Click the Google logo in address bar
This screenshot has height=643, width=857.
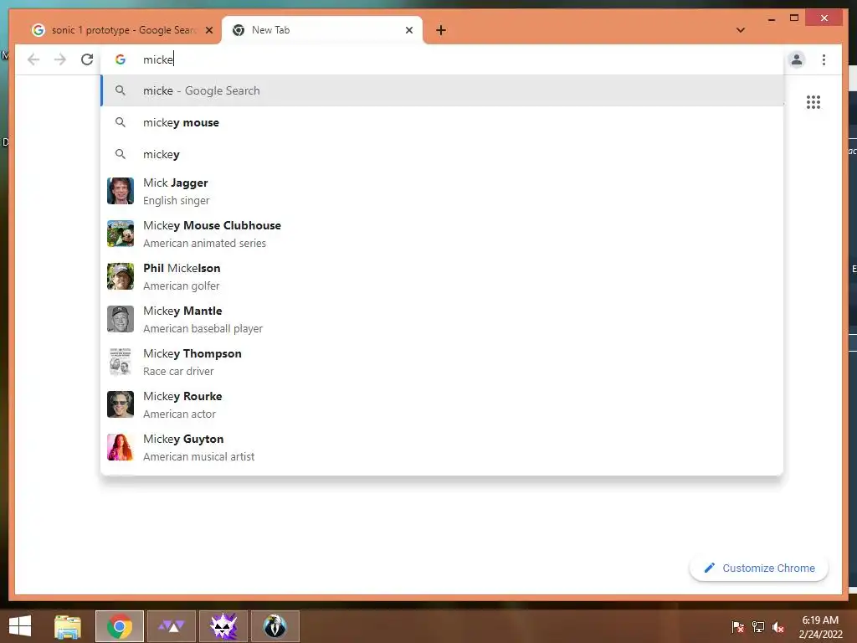[121, 59]
